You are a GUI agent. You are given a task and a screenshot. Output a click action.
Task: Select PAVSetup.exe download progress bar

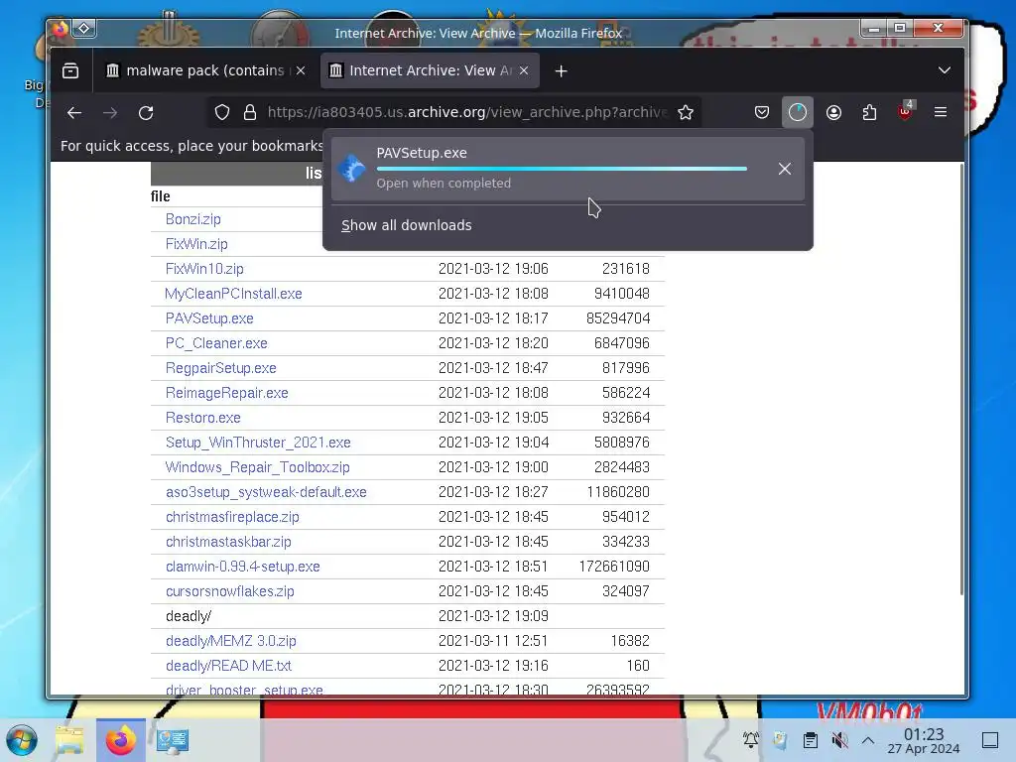[562, 169]
